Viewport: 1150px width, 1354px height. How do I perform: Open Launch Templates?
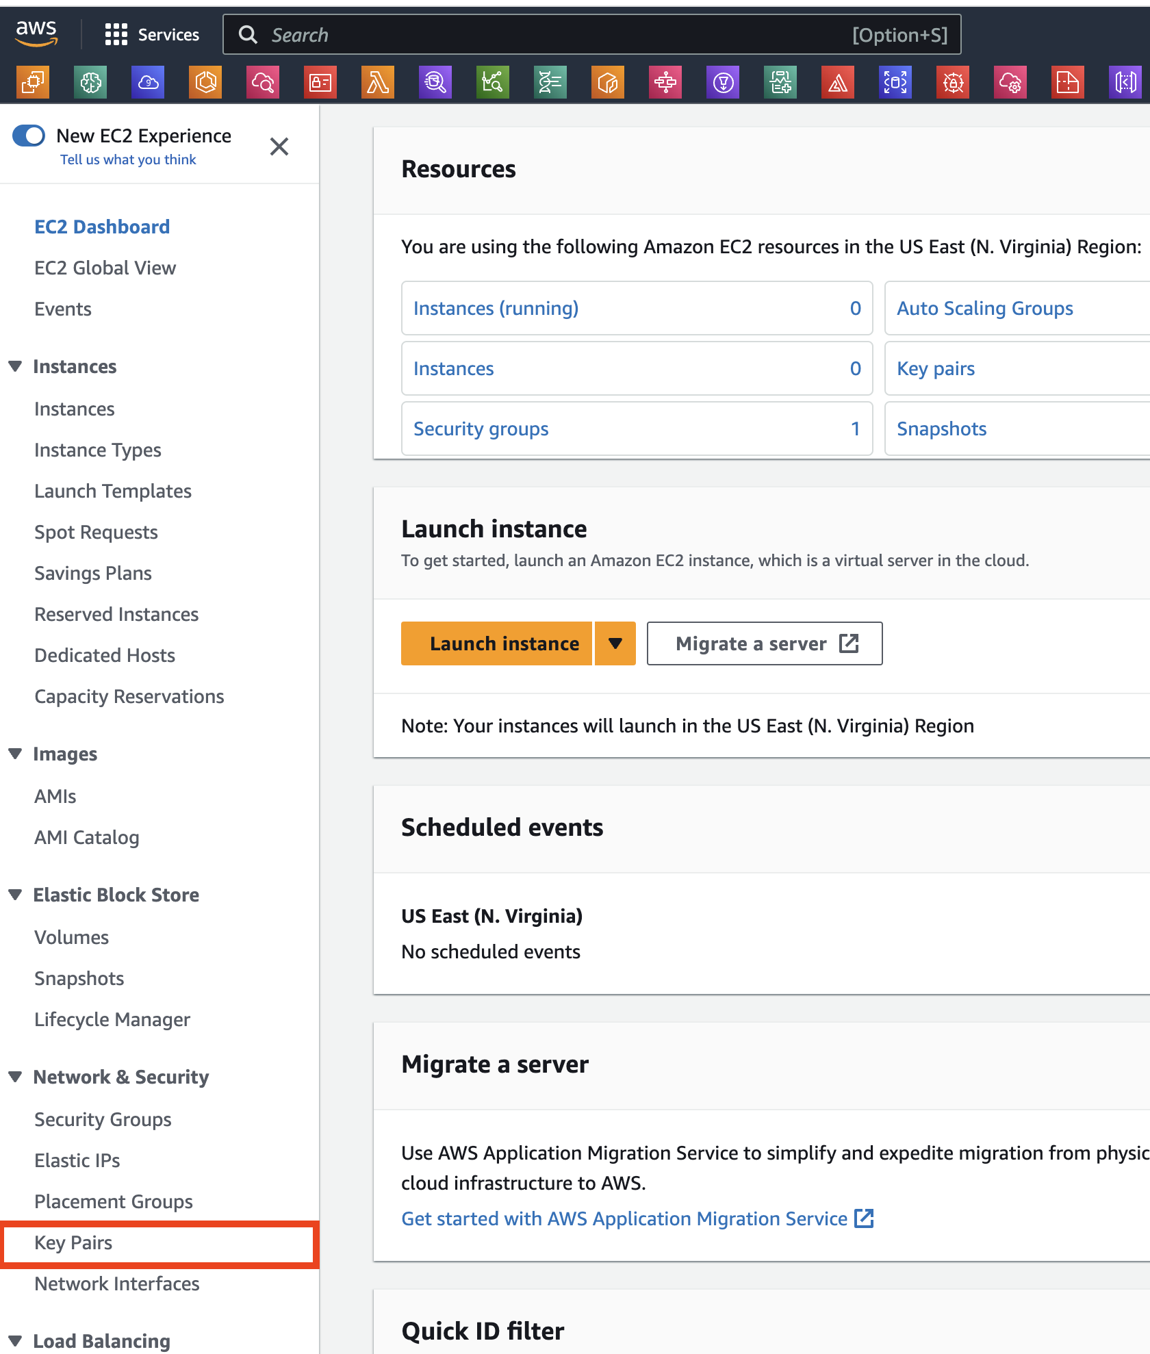tap(113, 491)
